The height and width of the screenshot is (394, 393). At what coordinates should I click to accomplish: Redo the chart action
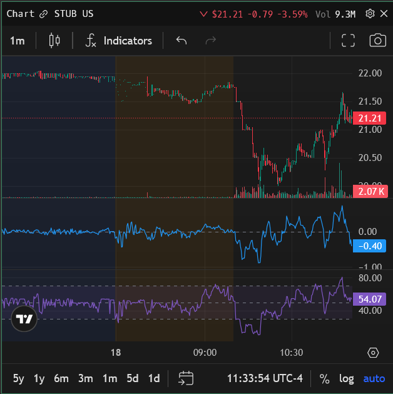pos(210,41)
